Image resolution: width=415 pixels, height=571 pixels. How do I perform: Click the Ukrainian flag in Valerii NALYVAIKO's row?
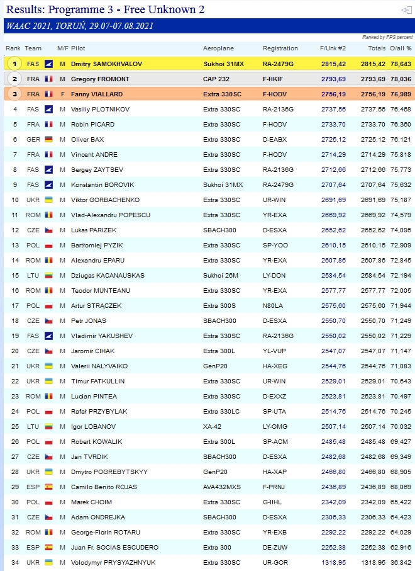pos(49,366)
